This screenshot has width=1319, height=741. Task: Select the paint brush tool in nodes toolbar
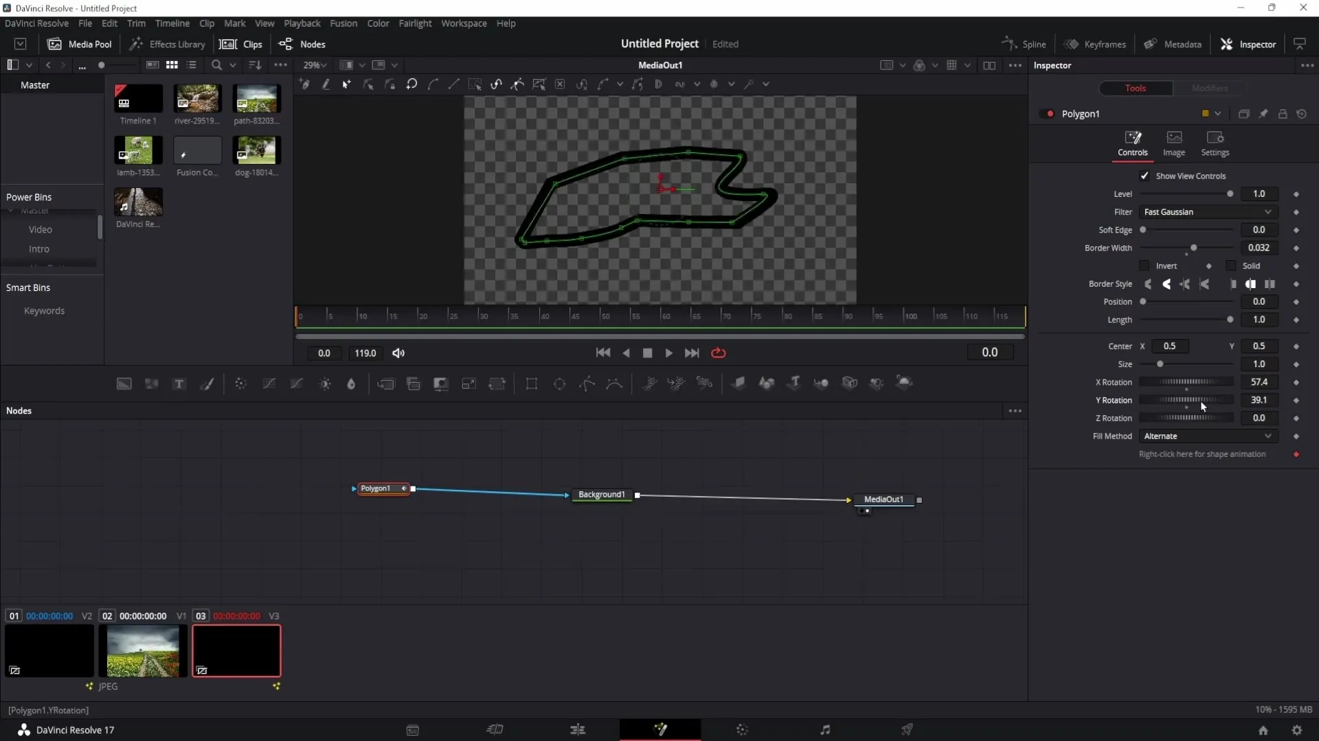coord(208,384)
